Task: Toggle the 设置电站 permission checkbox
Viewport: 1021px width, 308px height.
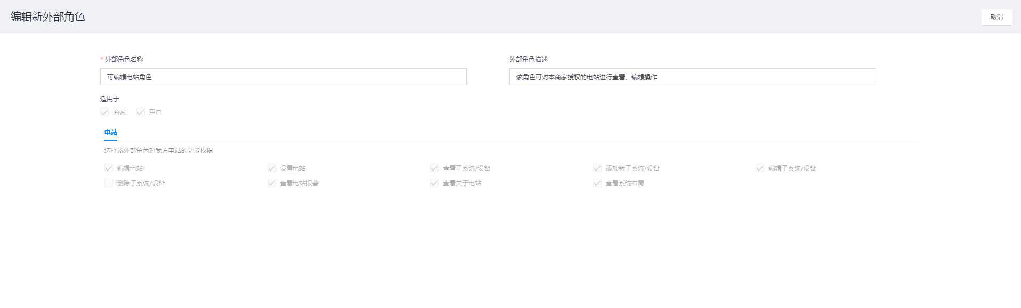Action: pyautogui.click(x=272, y=168)
